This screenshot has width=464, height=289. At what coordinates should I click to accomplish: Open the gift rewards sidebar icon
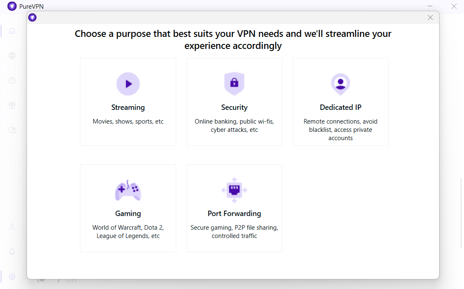tap(12, 105)
